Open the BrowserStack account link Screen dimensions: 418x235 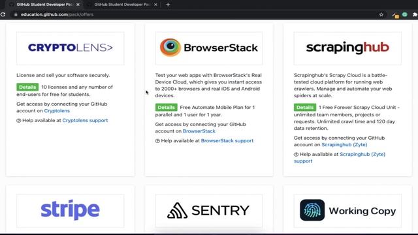pyautogui.click(x=199, y=131)
